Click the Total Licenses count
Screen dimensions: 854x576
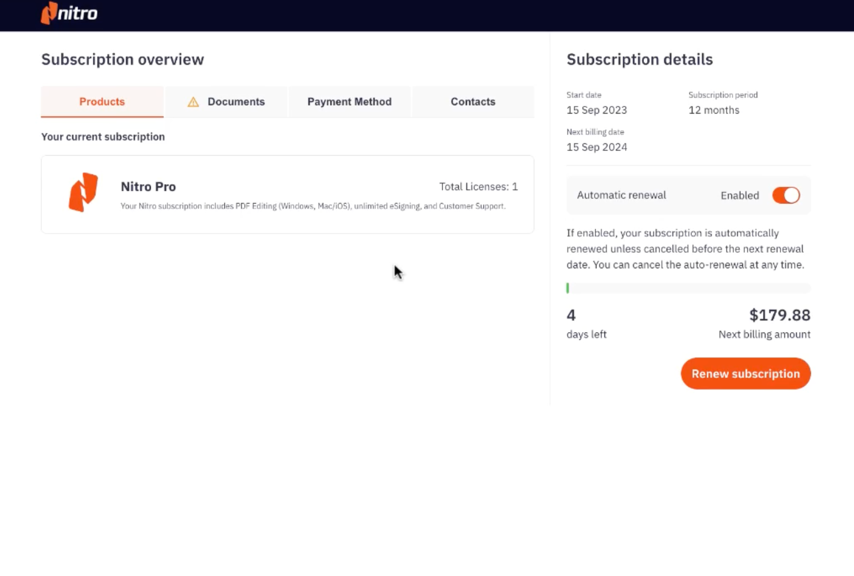tap(478, 187)
